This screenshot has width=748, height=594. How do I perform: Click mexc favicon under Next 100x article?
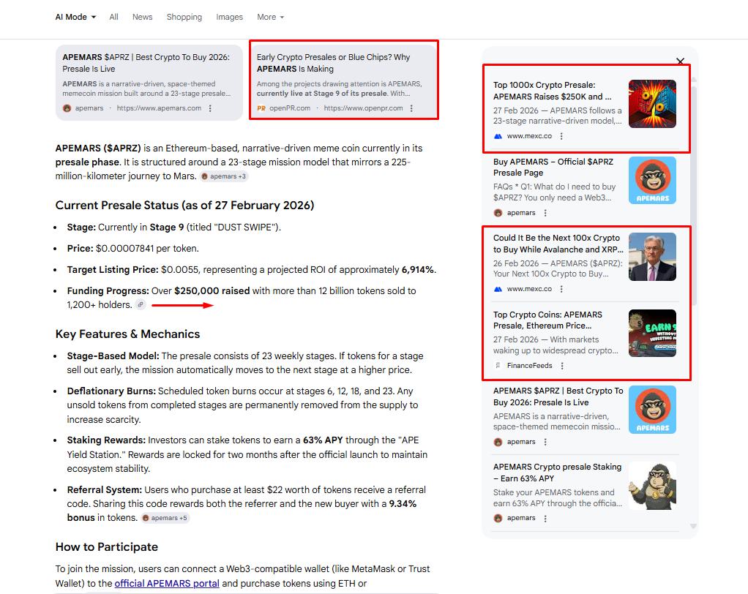(498, 289)
